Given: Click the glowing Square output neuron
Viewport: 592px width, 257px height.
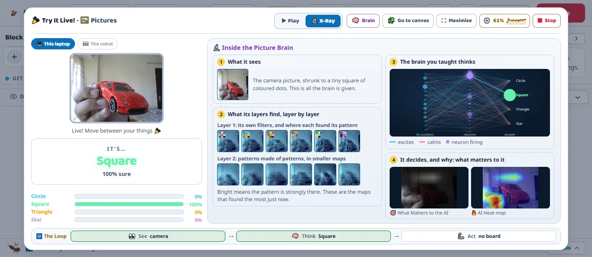Looking at the screenshot, I should [510, 95].
